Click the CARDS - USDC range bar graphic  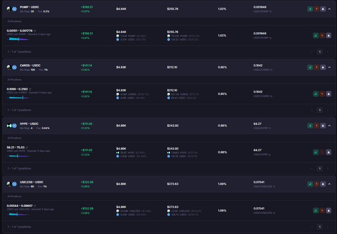18,97
